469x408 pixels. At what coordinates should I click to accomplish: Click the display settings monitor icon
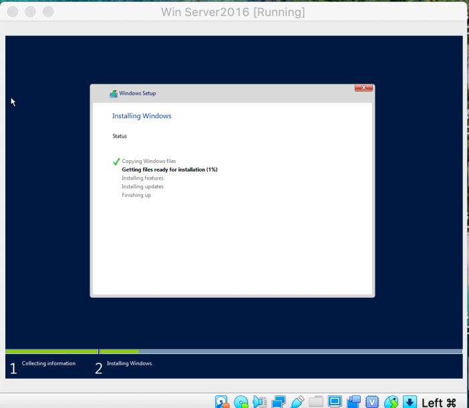335,401
